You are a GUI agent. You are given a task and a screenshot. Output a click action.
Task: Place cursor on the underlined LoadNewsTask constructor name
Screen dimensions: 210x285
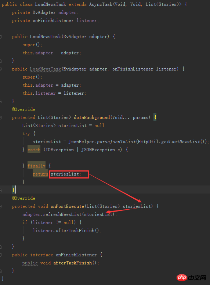[x=46, y=69]
